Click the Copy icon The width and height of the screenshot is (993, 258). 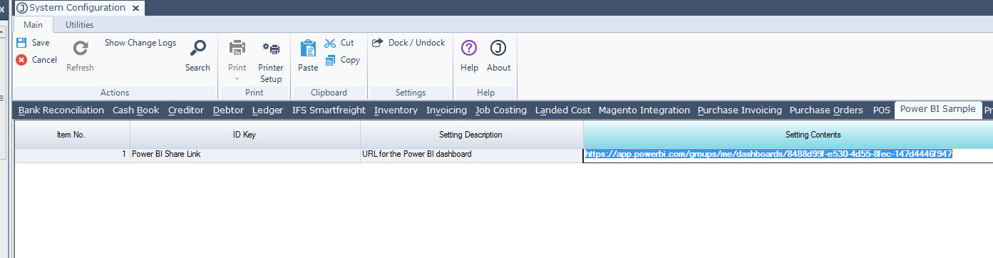330,60
